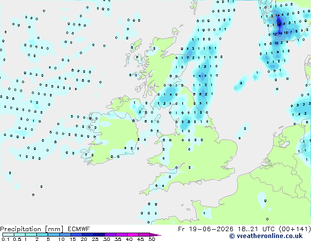311x241 pixels.
Task: Click the 1–2 mm legend swatch
Action: (x=31, y=235)
